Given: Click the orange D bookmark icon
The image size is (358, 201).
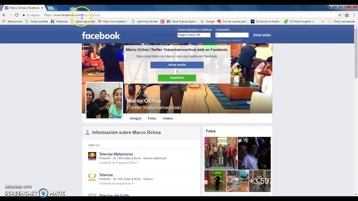Looking at the screenshot, I should pos(162,21).
